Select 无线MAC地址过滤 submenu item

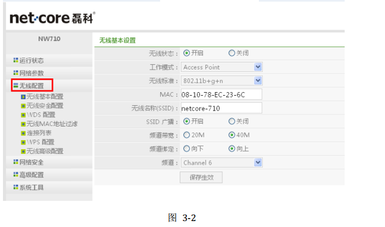[x=52, y=124]
